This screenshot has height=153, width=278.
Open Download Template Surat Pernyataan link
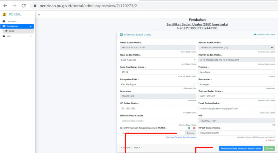[x=181, y=137]
